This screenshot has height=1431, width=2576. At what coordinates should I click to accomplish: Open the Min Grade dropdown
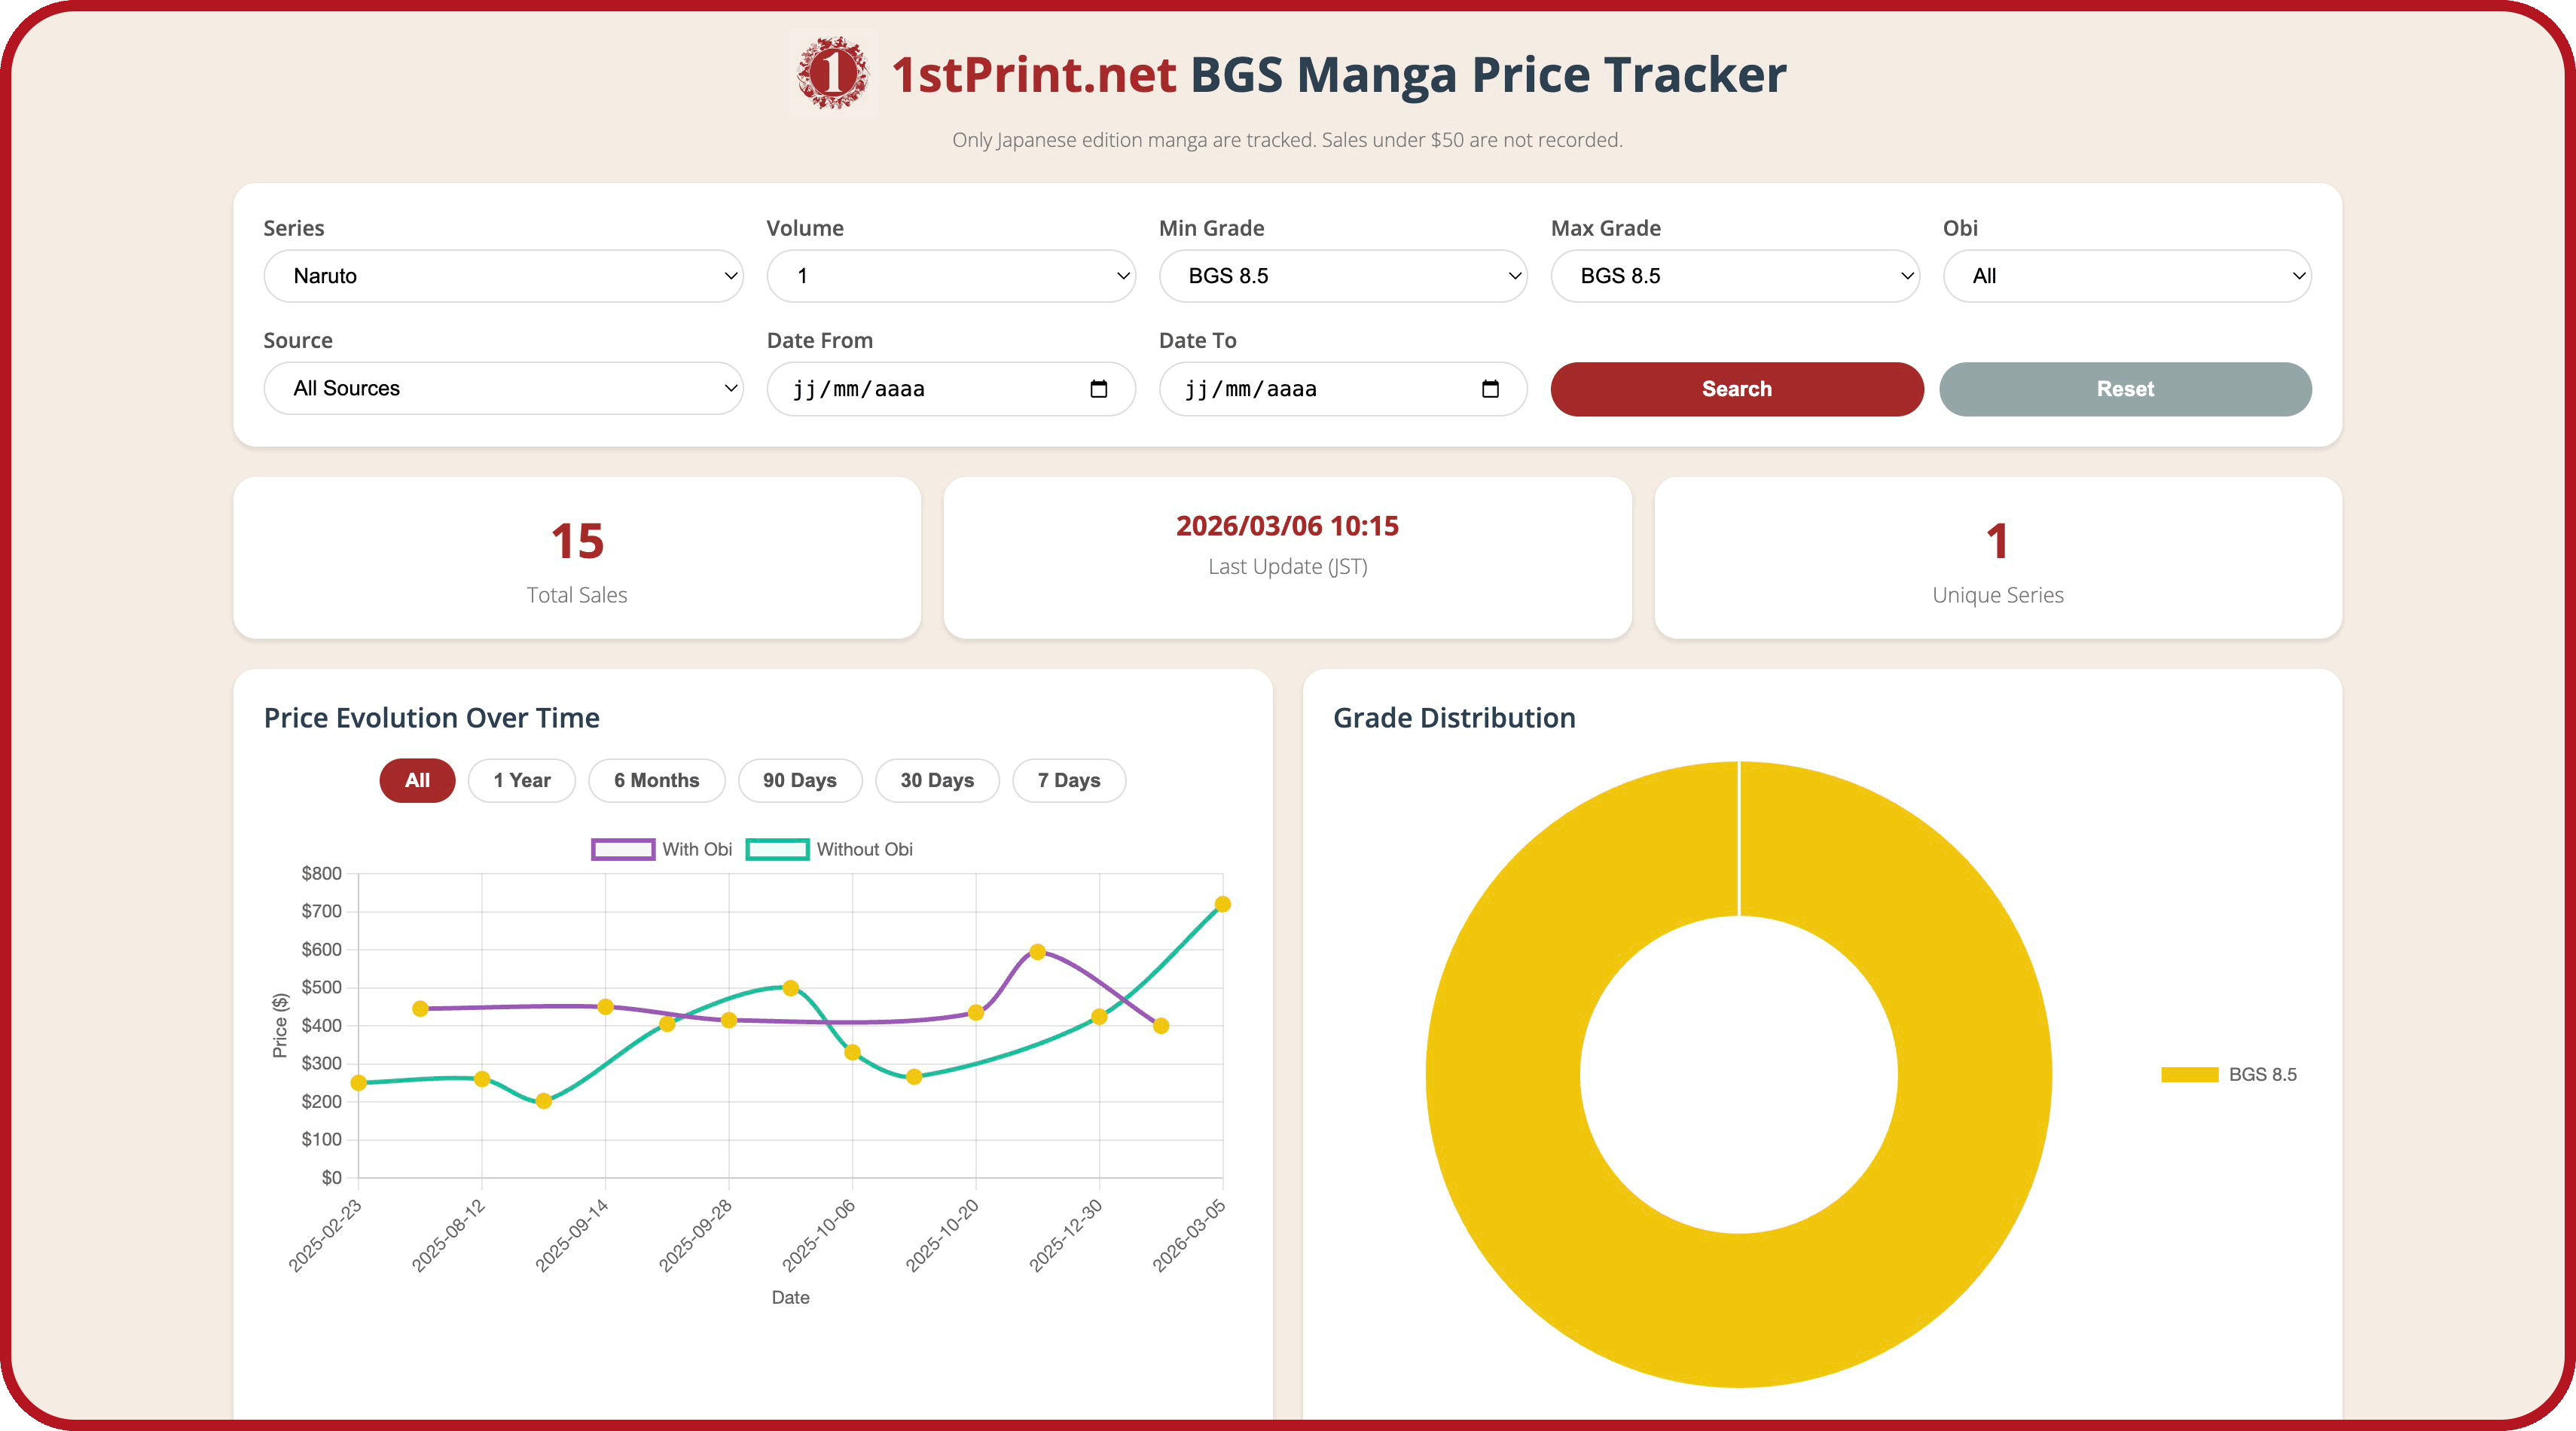(x=1342, y=276)
